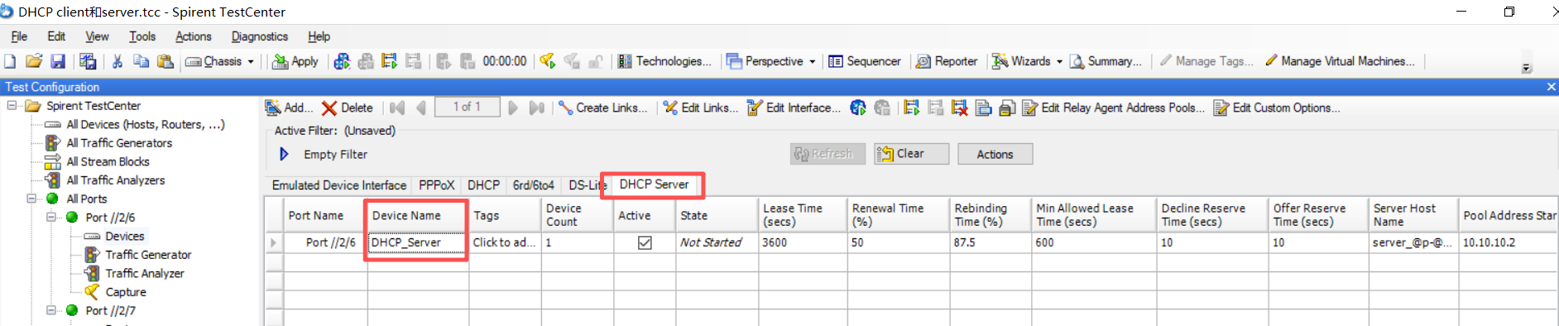Image resolution: width=1559 pixels, height=326 pixels.
Task: Click the Copy icon in main toolbar
Action: coord(142,61)
